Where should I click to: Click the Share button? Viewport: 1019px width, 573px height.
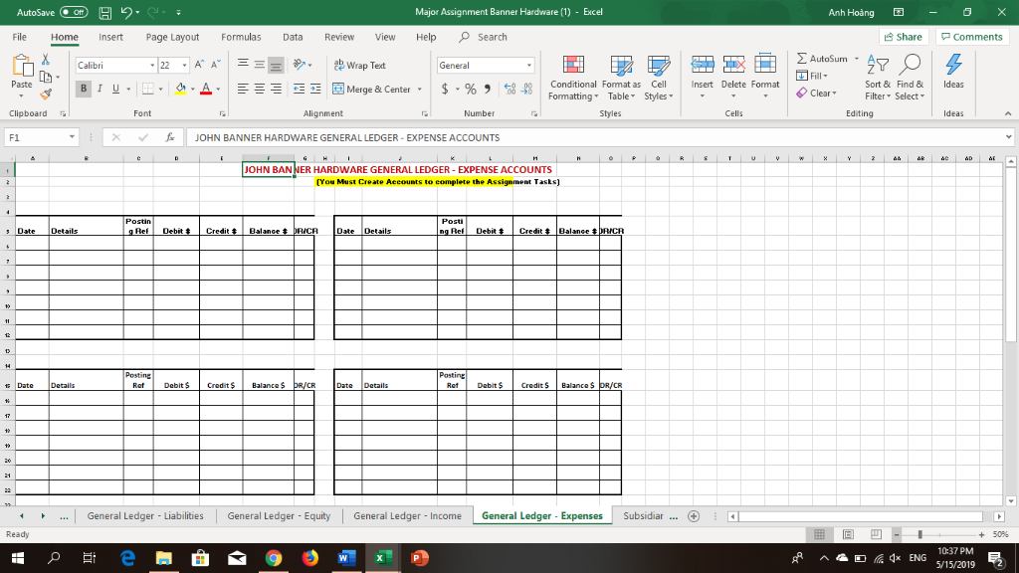point(902,36)
